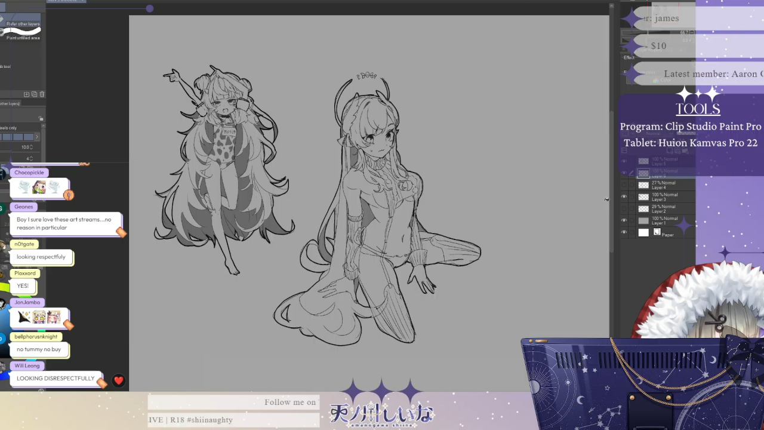The height and width of the screenshot is (430, 764).
Task: Click the 'no tummy no buy' chat message
Action: [39, 349]
